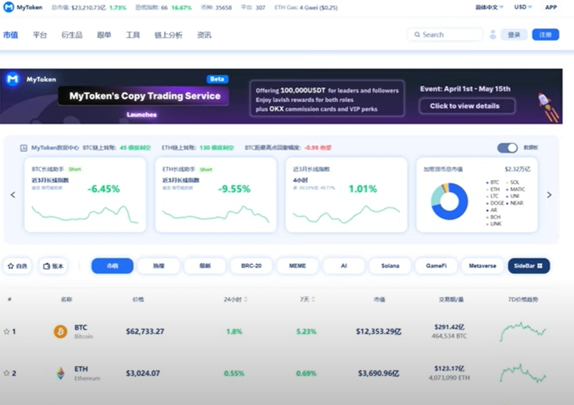The width and height of the screenshot is (574, 405).
Task: Show previous data card with left arrow
Action: (13, 195)
